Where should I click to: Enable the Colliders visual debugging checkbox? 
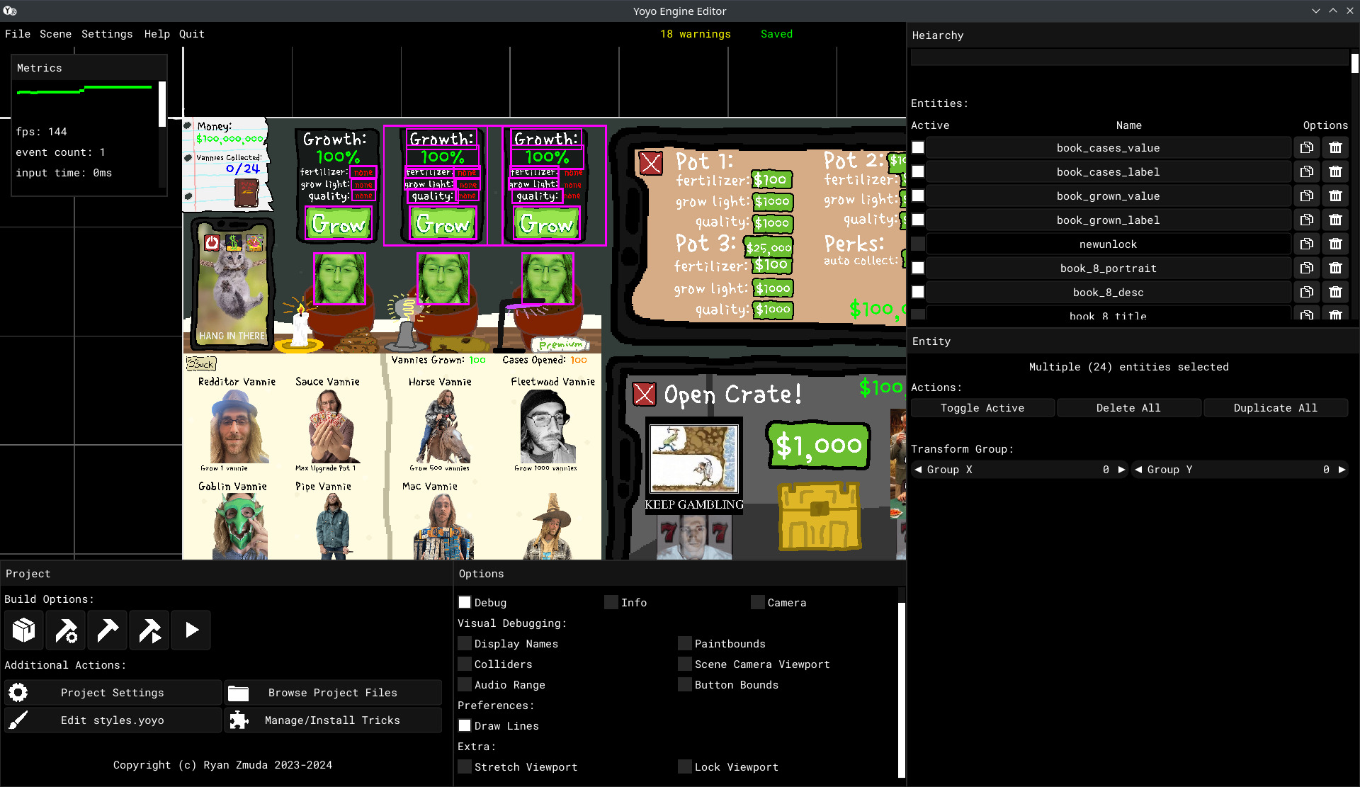point(465,664)
